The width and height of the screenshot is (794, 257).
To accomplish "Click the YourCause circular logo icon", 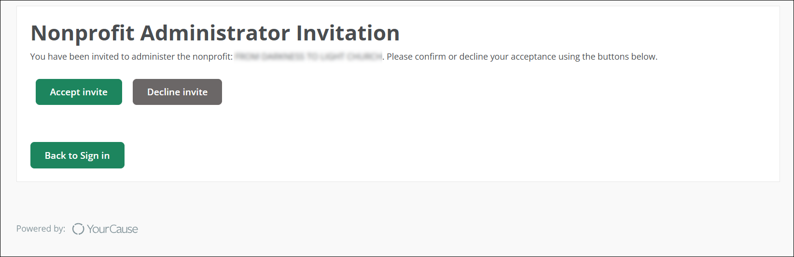I will 78,229.
